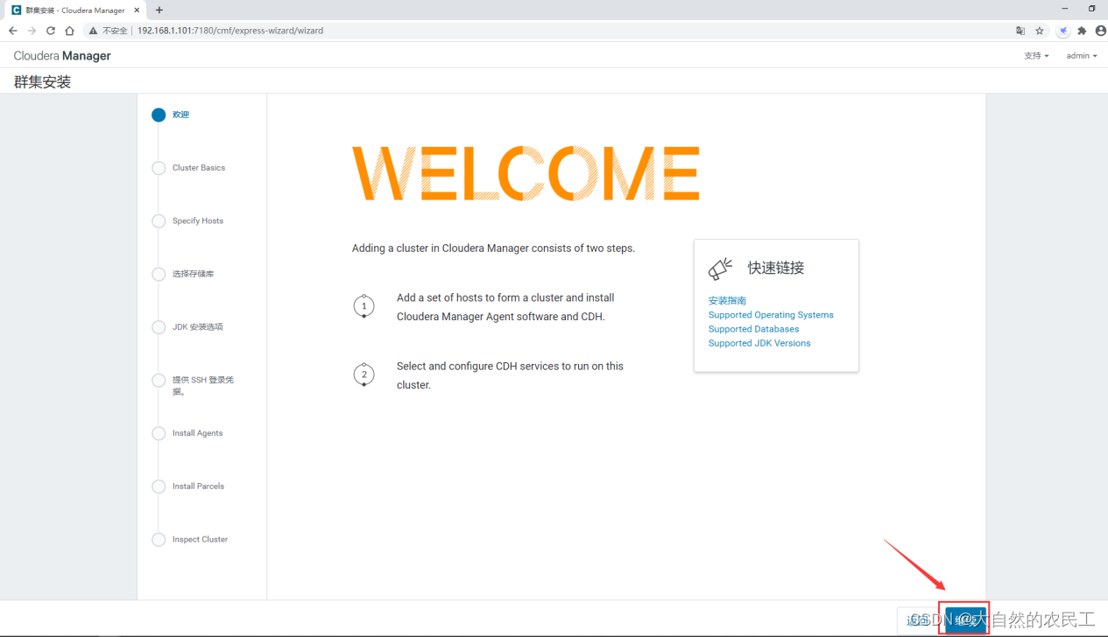Viewport: 1108px width, 637px height.
Task: Open Supported Databases link
Action: click(x=754, y=329)
